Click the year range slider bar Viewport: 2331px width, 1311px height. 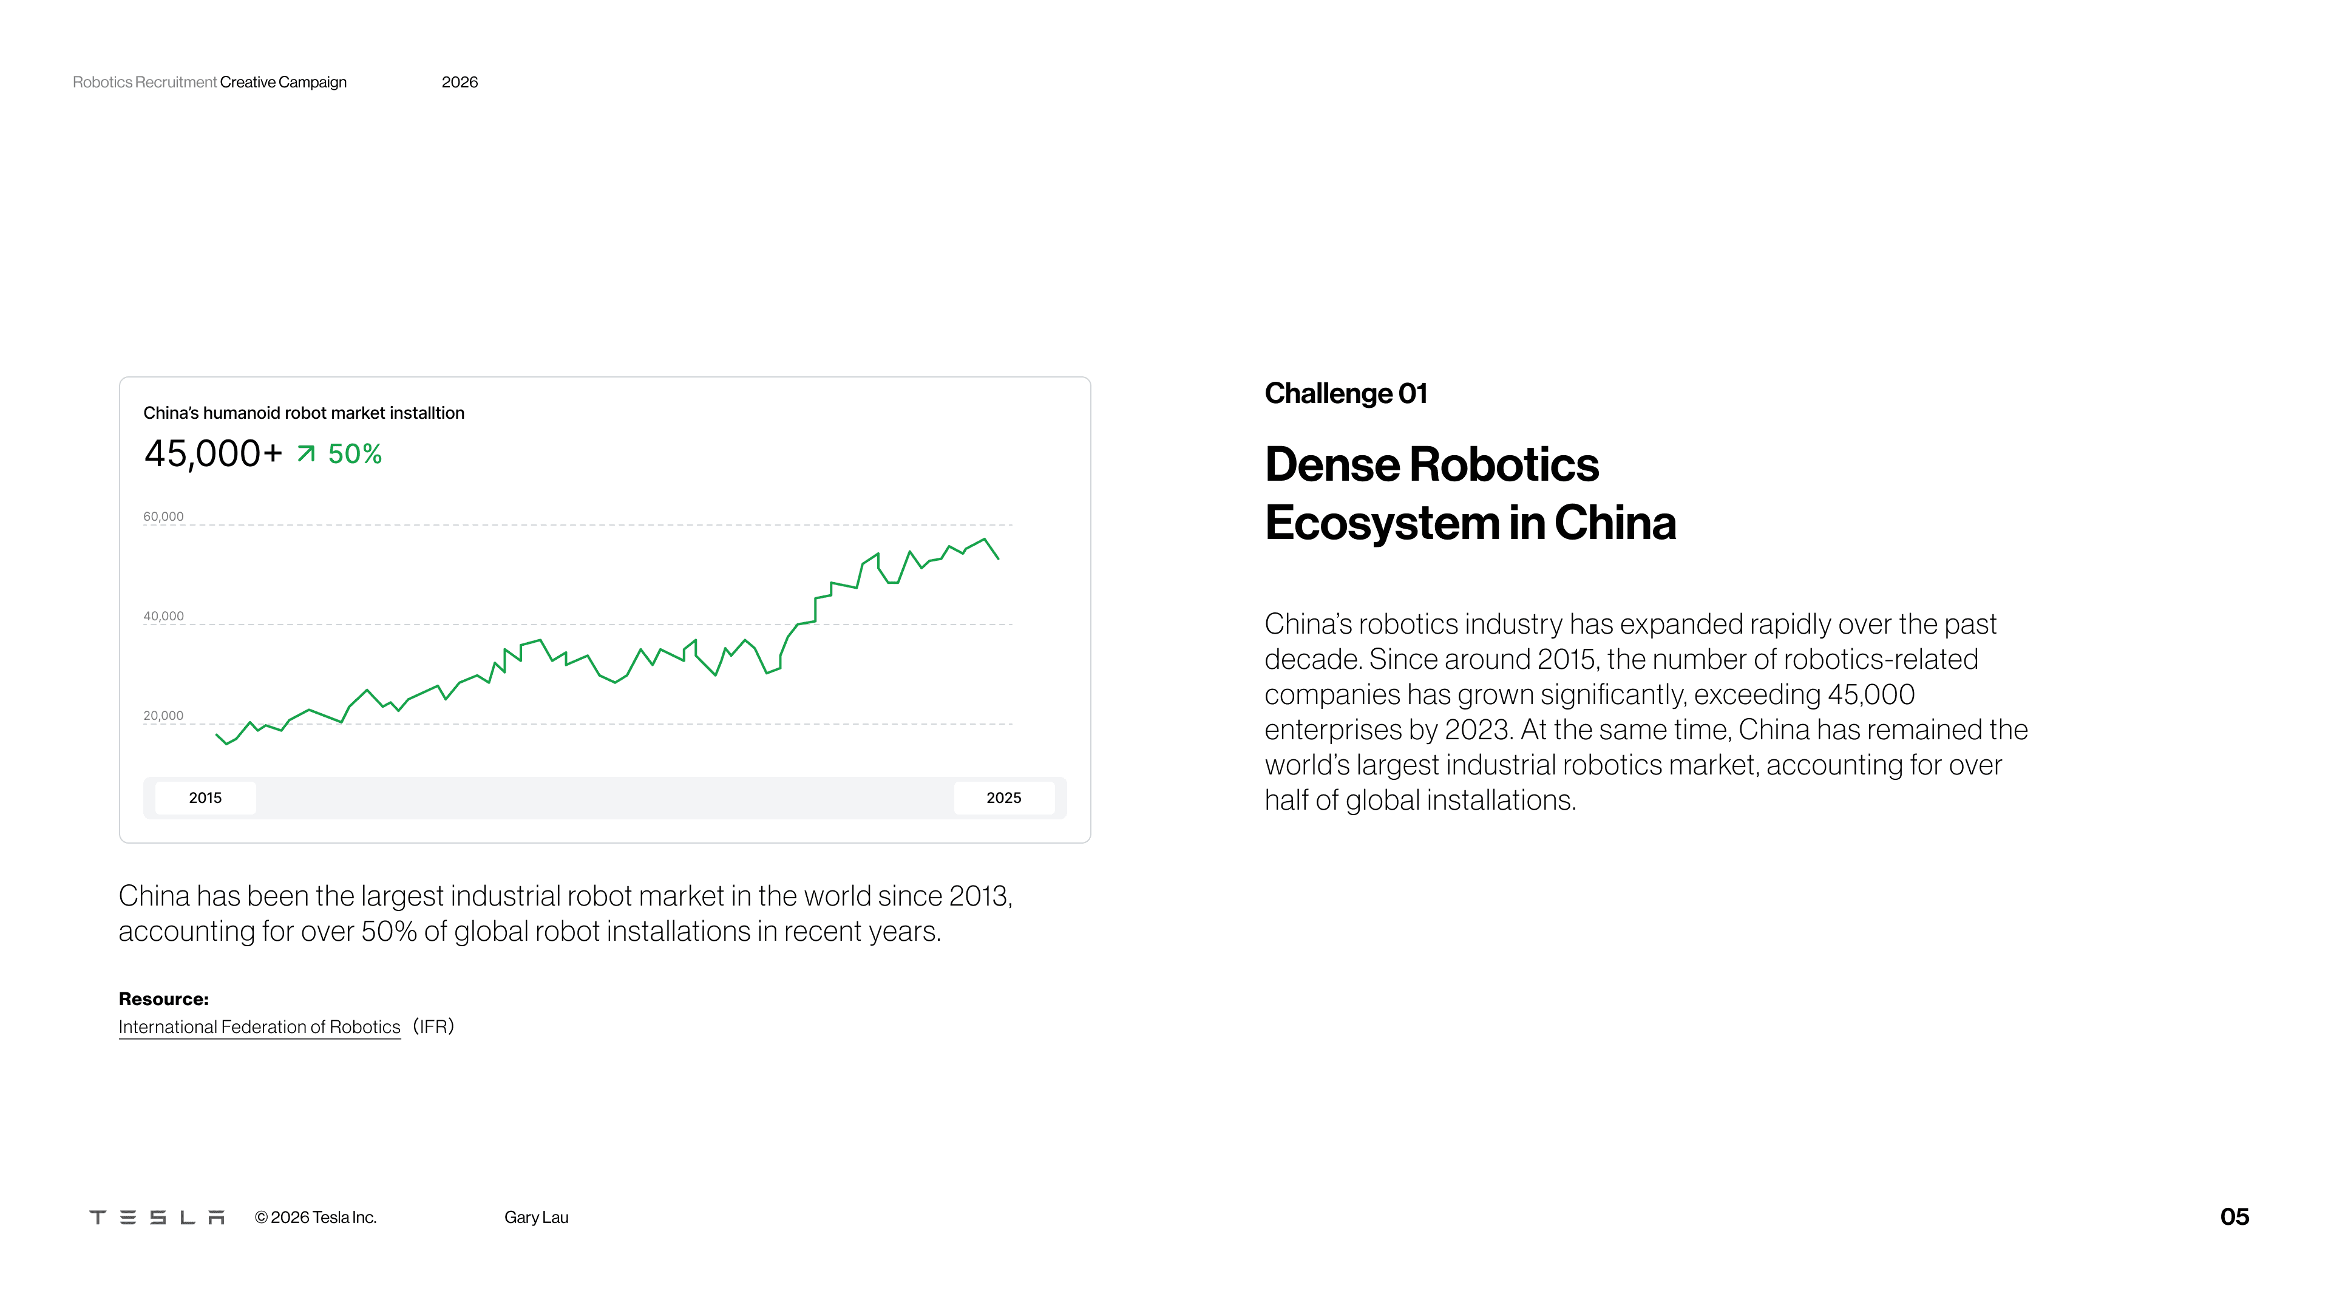(605, 798)
